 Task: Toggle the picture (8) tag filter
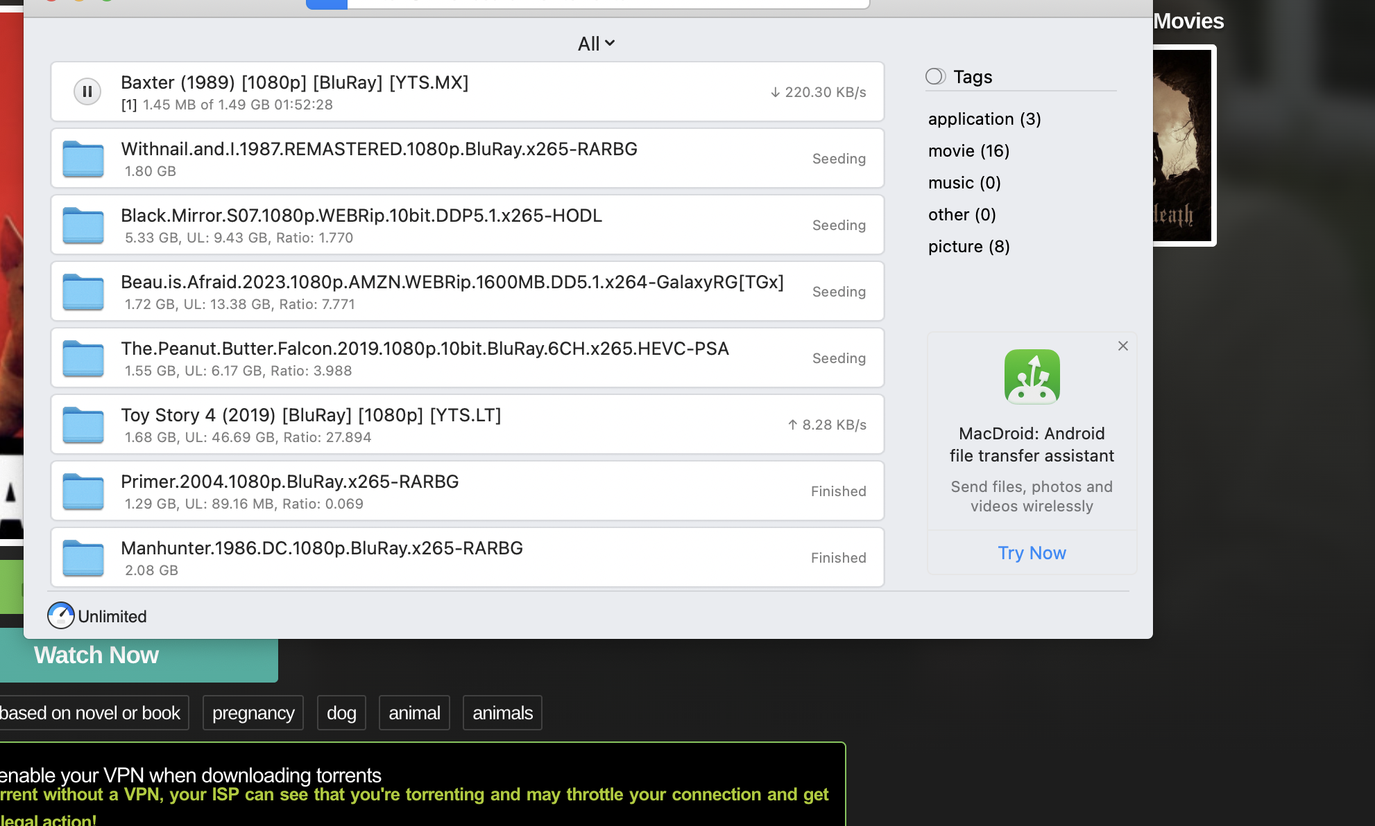pyautogui.click(x=968, y=246)
